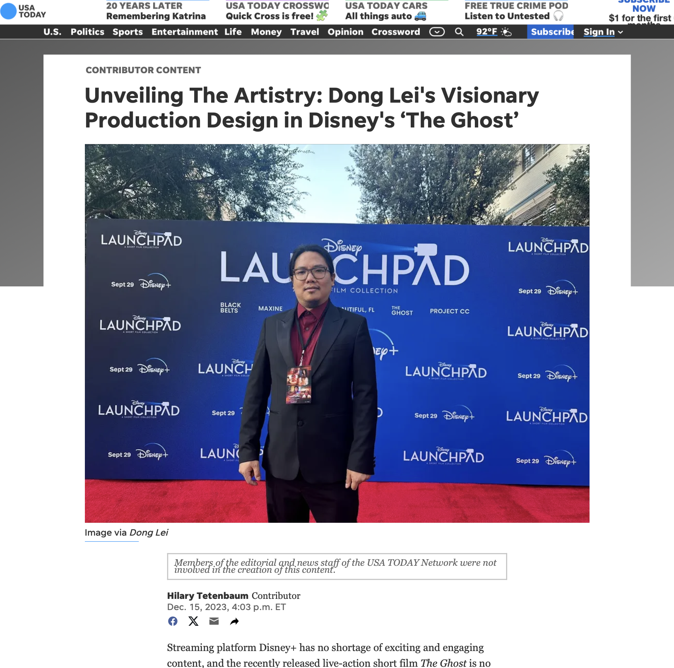Image resolution: width=674 pixels, height=668 pixels.
Task: Go to the Sports section
Action: click(x=128, y=32)
